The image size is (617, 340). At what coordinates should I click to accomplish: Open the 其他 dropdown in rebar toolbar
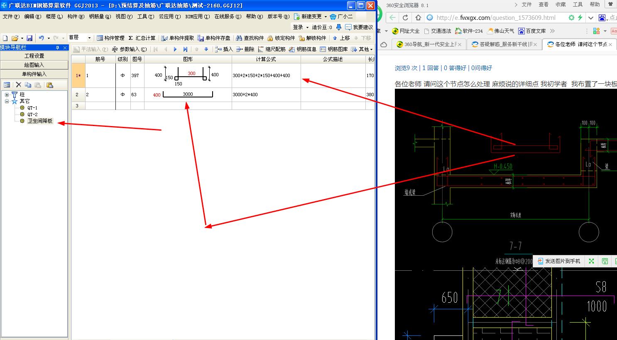click(362, 49)
